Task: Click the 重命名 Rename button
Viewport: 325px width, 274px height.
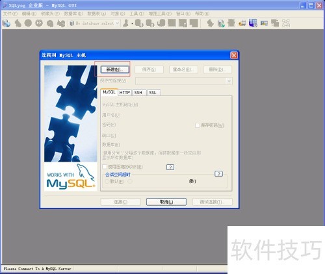Action: [183, 69]
